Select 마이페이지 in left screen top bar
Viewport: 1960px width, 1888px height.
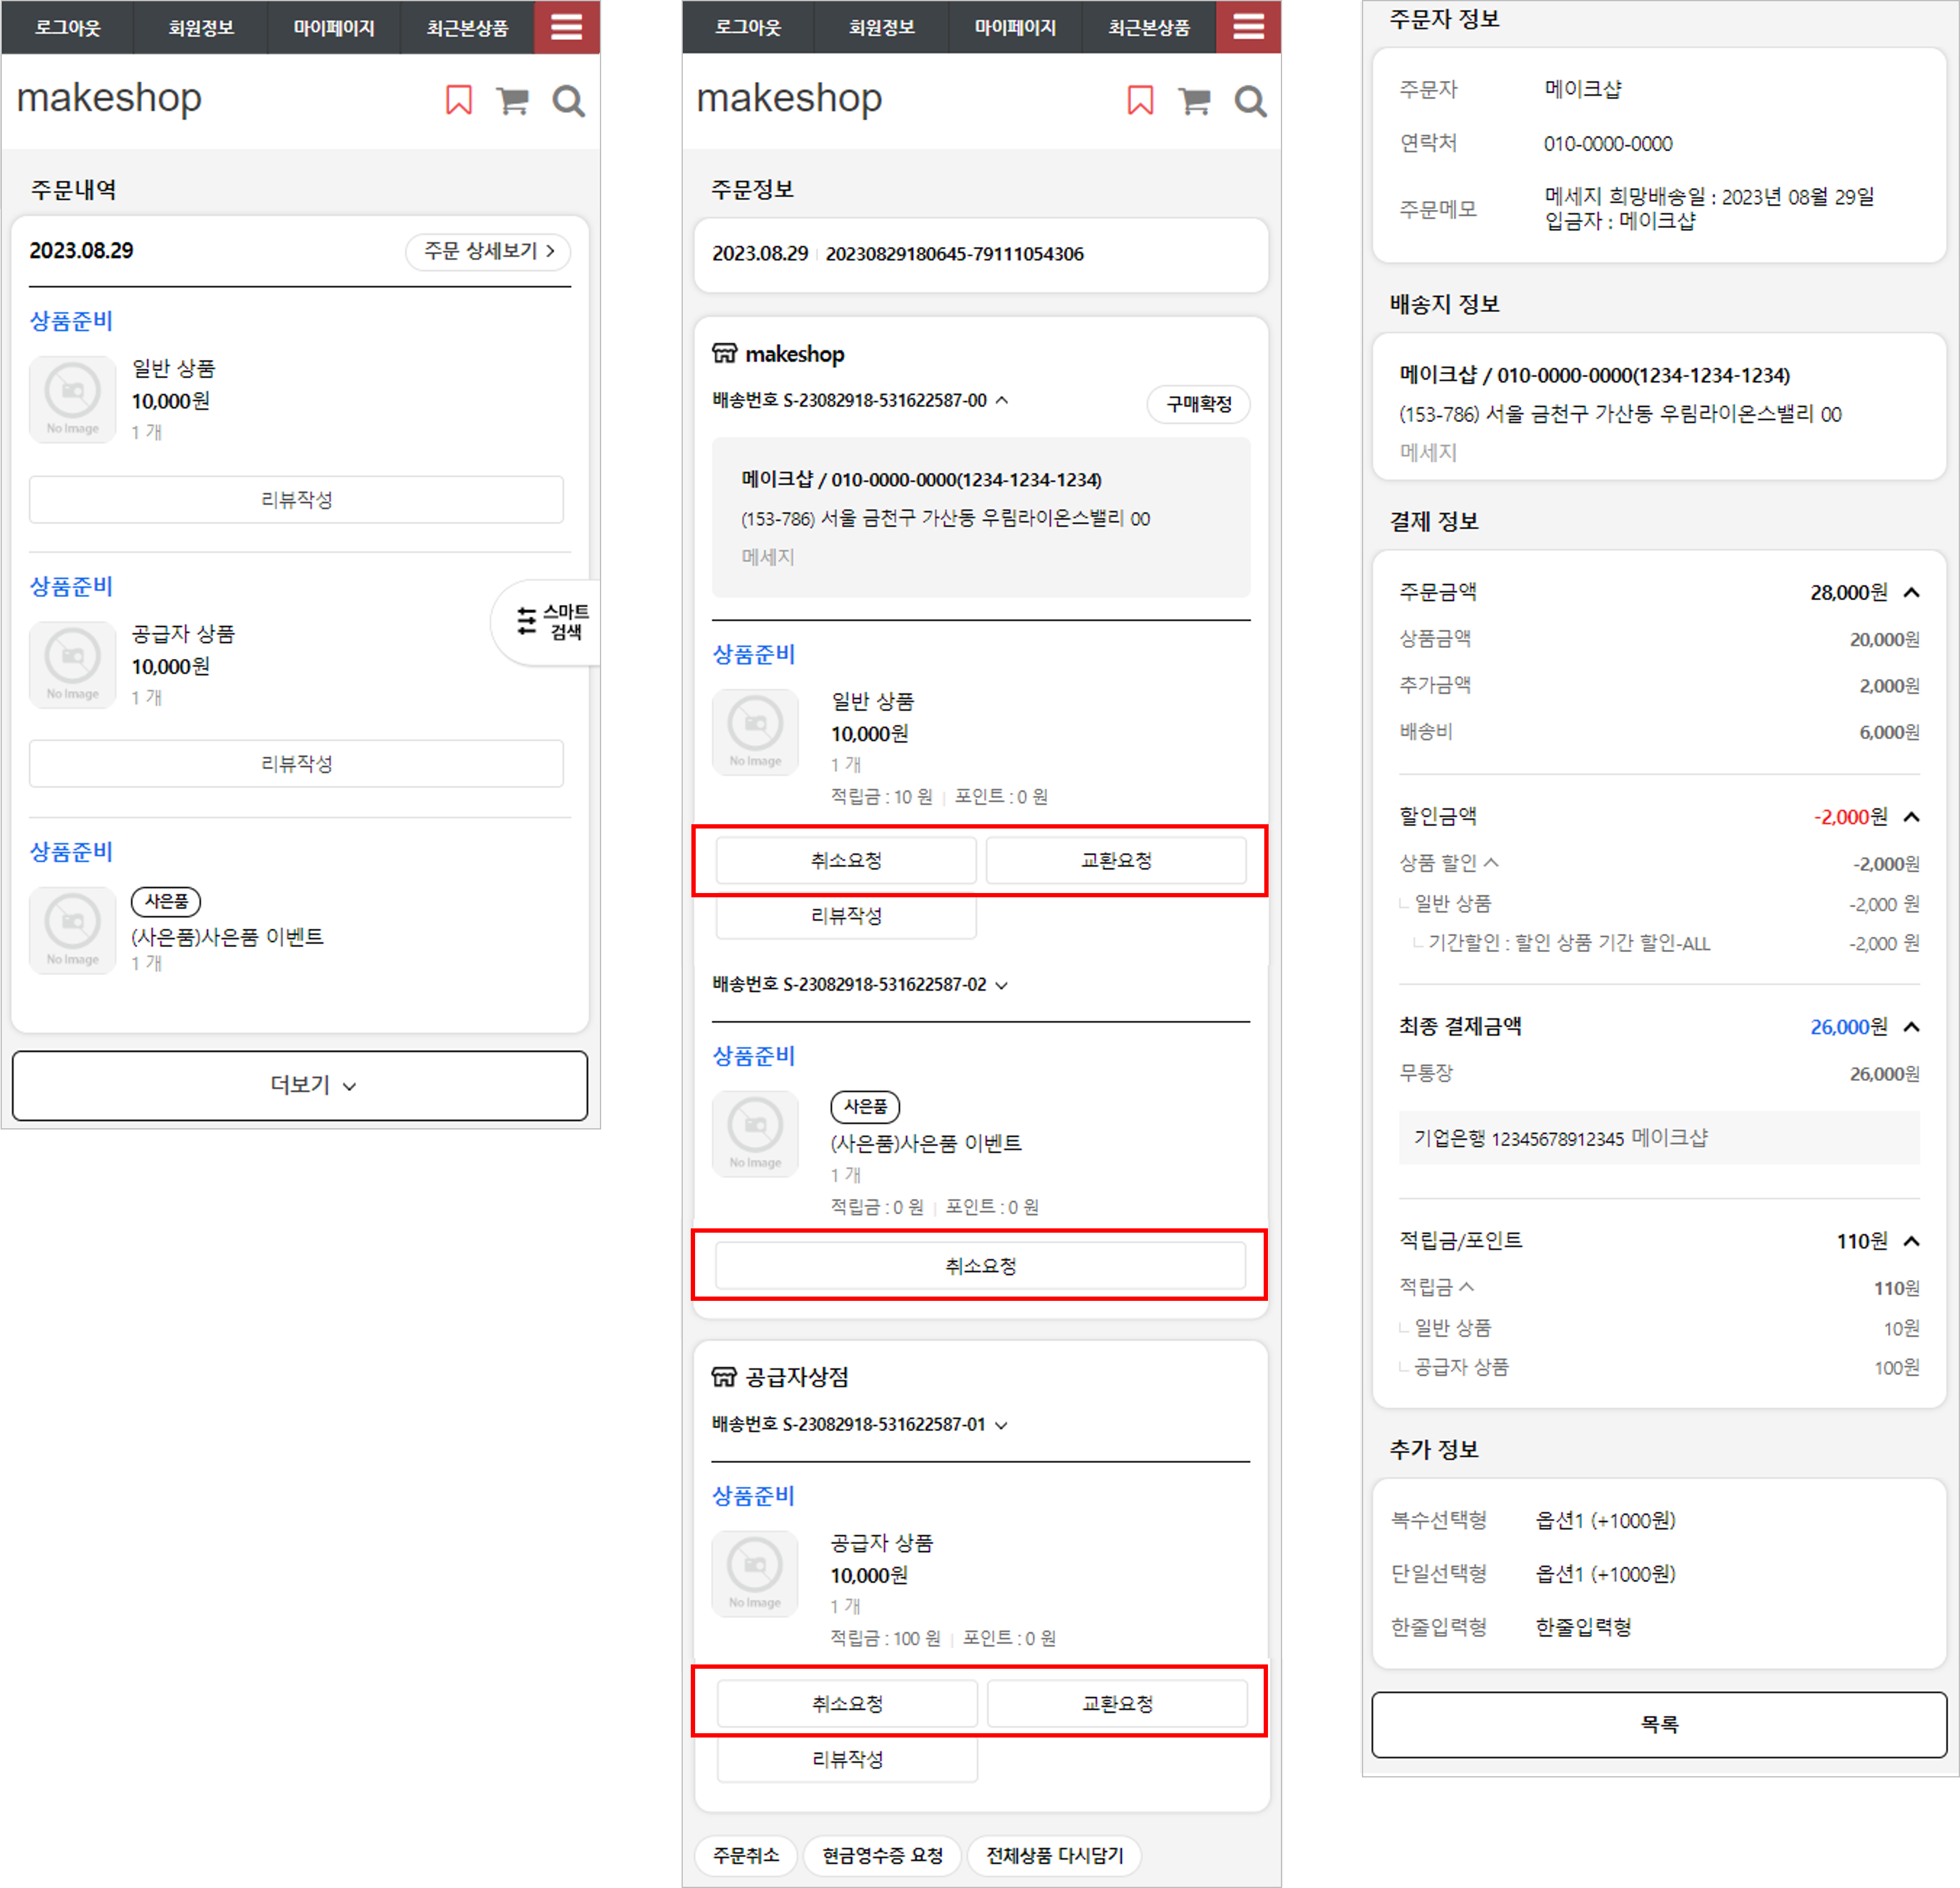tap(334, 27)
